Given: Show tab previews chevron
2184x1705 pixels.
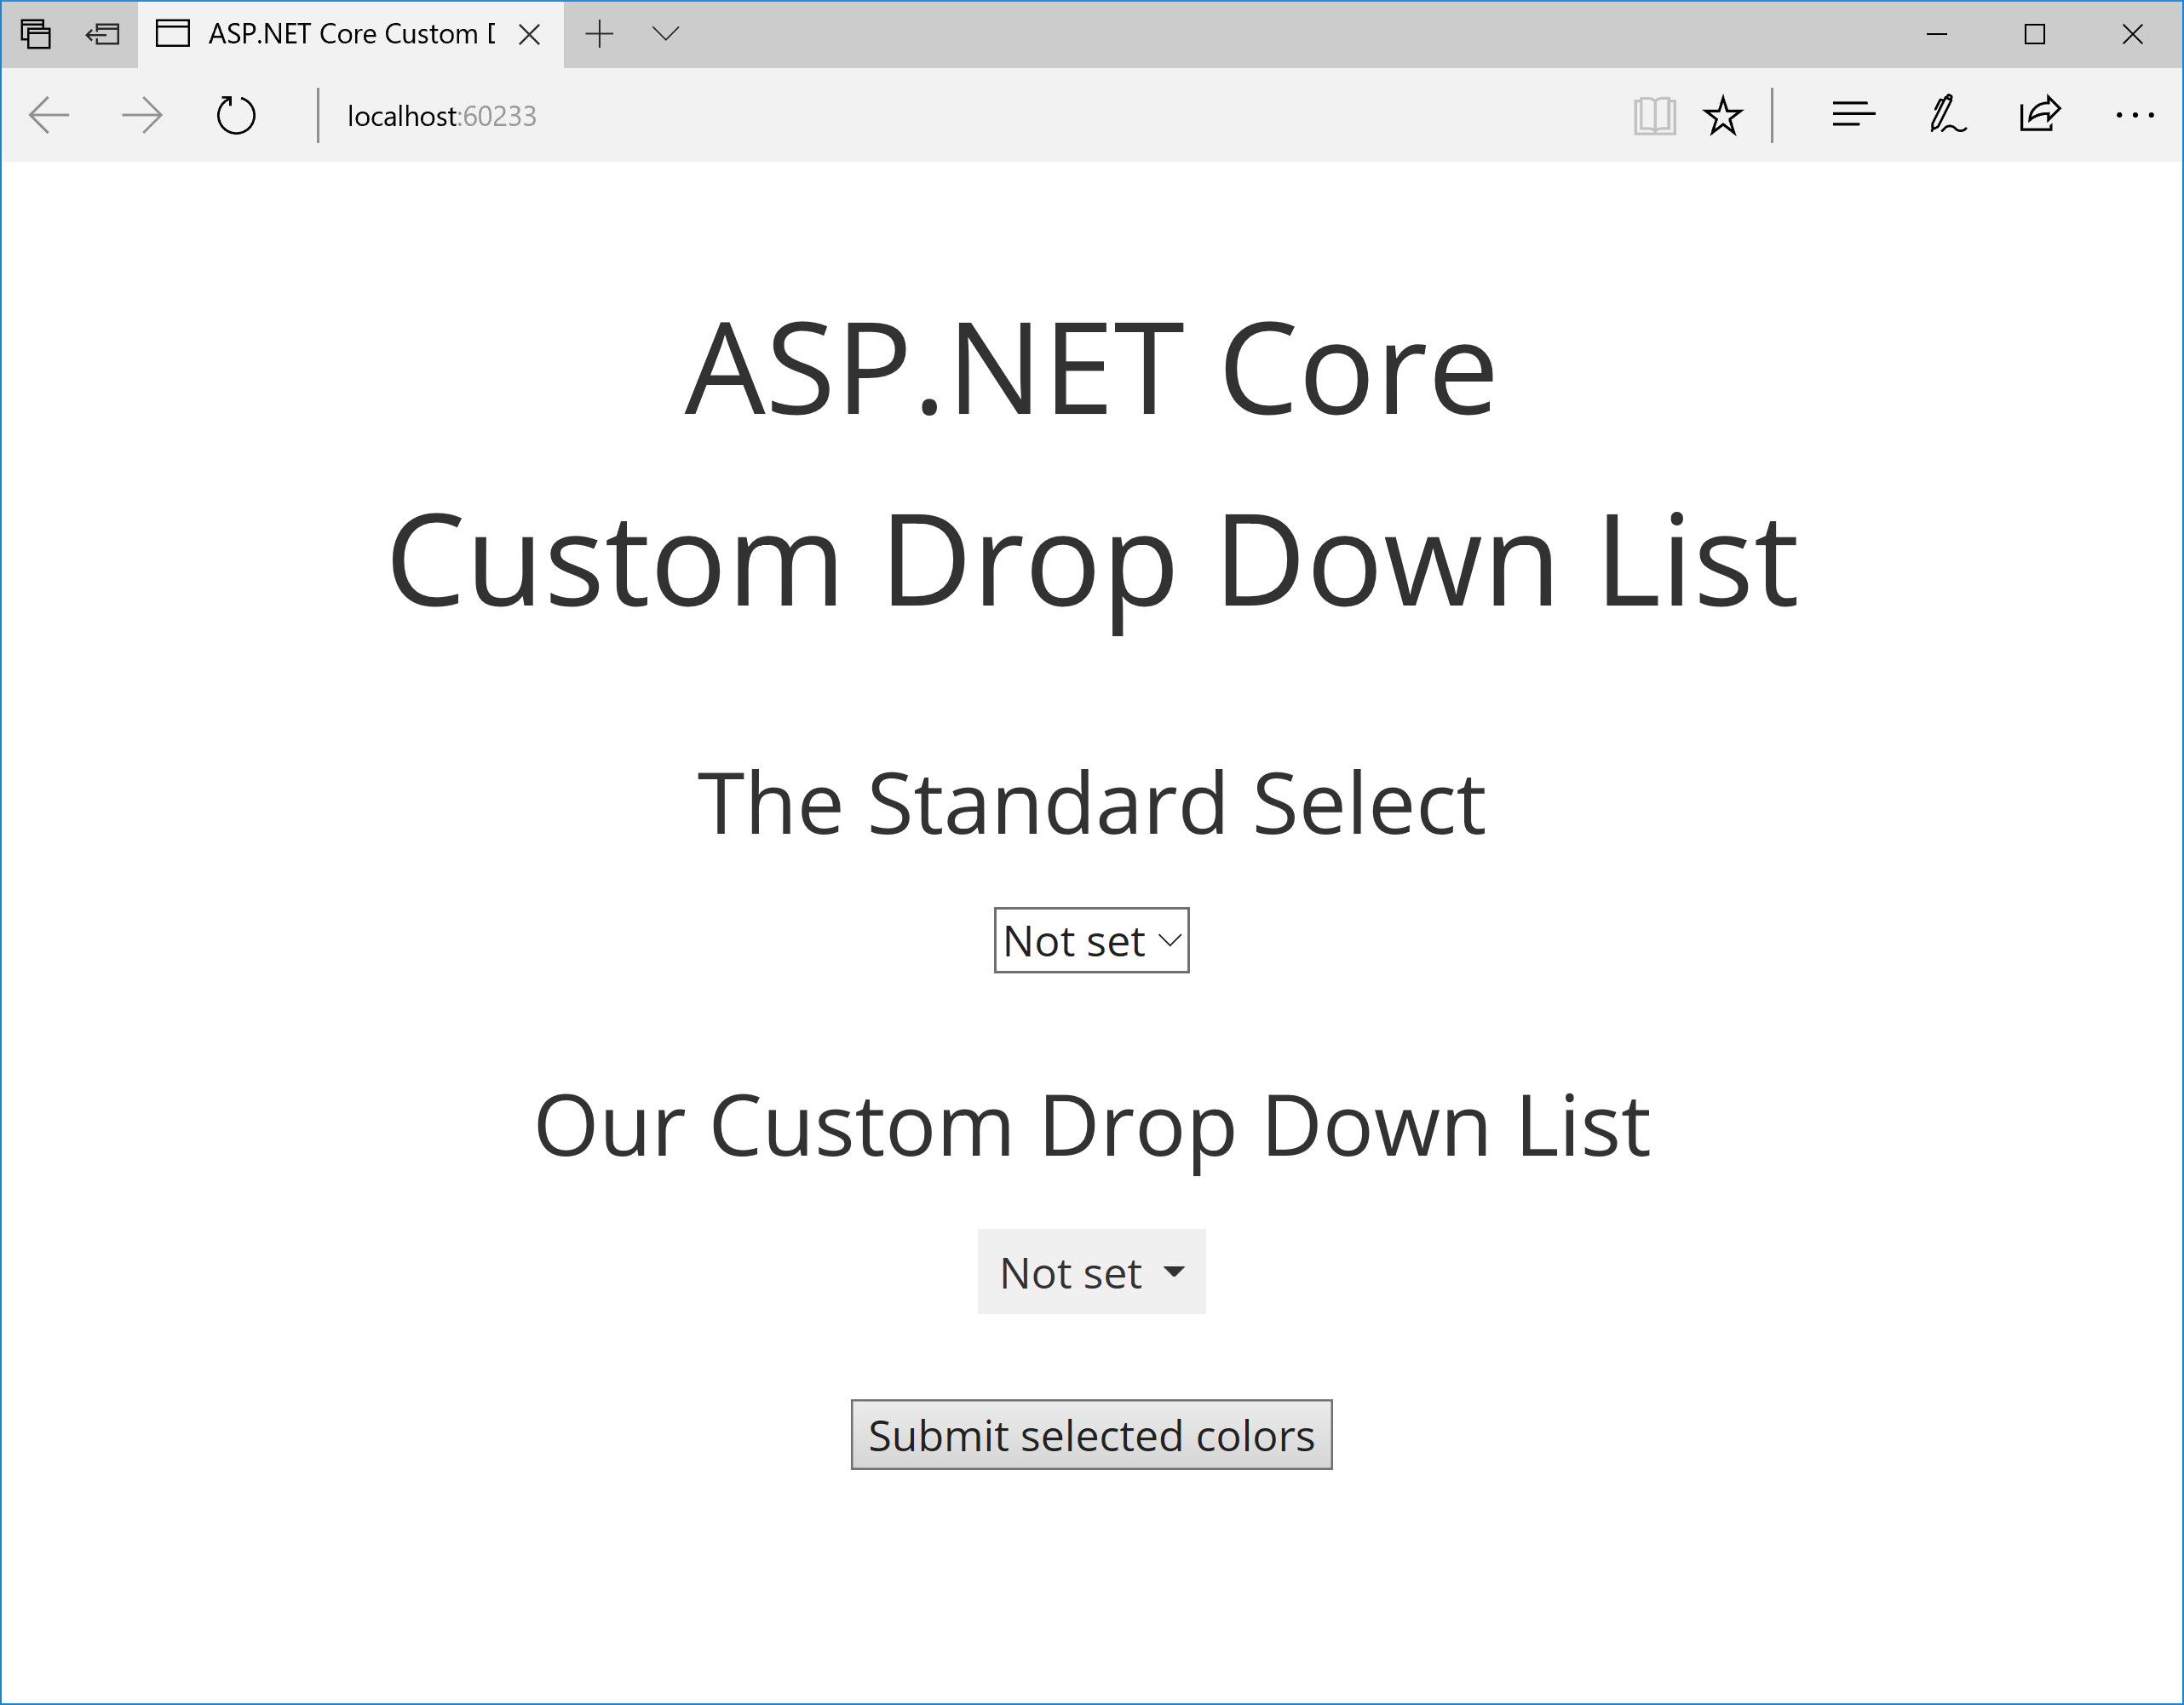Looking at the screenshot, I should click(x=666, y=34).
